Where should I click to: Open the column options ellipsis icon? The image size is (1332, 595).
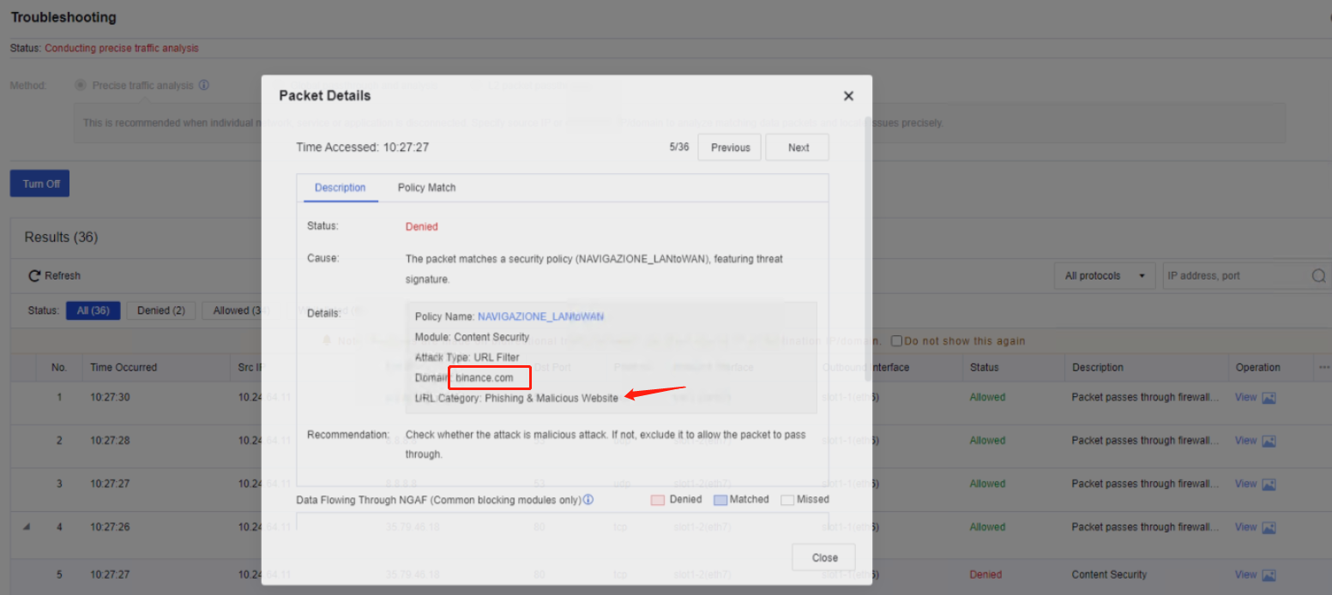1323,367
